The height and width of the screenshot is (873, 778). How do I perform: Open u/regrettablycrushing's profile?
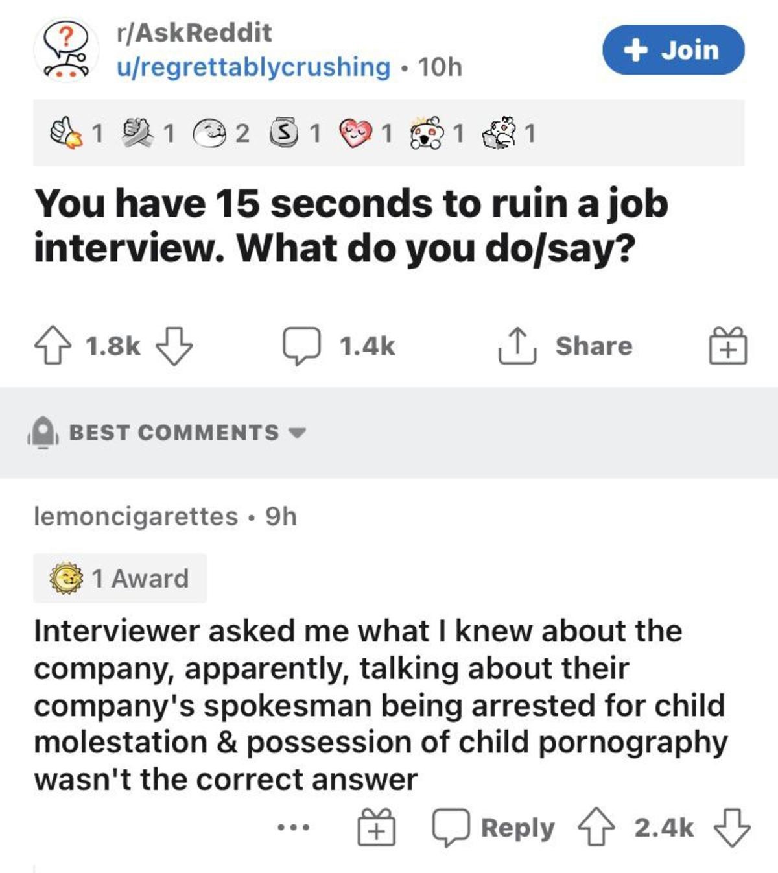click(x=253, y=67)
